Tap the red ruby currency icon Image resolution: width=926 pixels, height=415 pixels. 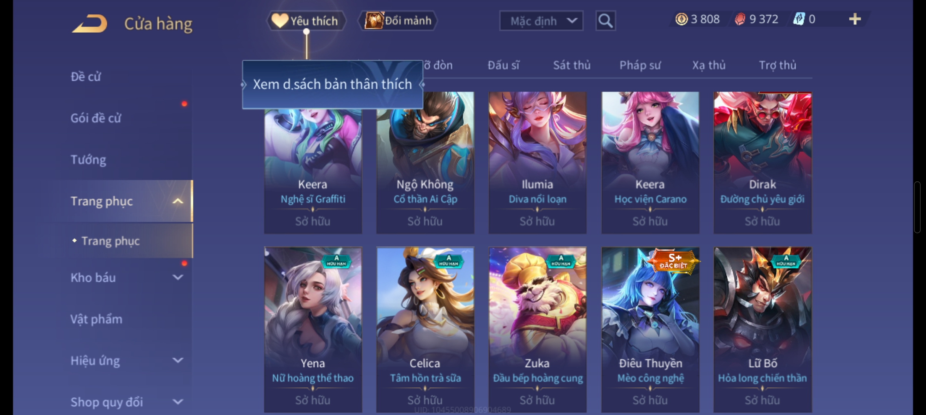click(x=739, y=19)
